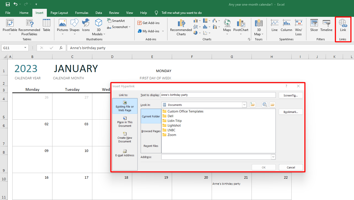Screen dimensions: 354x200
Task: Click the Text to display input field
Action: pos(218,95)
